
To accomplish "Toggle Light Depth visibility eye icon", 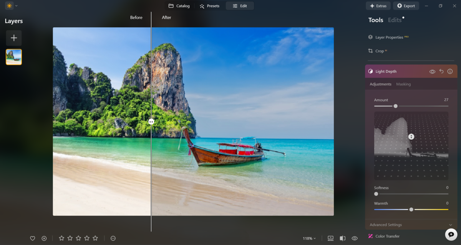I will pyautogui.click(x=432, y=71).
